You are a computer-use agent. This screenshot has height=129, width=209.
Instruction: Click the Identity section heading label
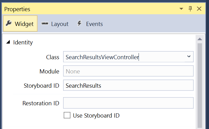pyautogui.click(x=23, y=42)
